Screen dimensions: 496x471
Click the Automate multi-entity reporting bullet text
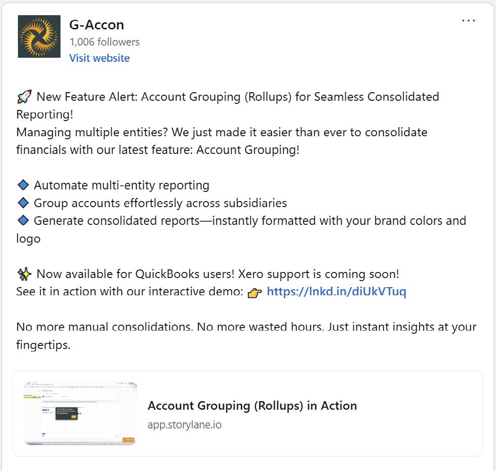tap(122, 185)
